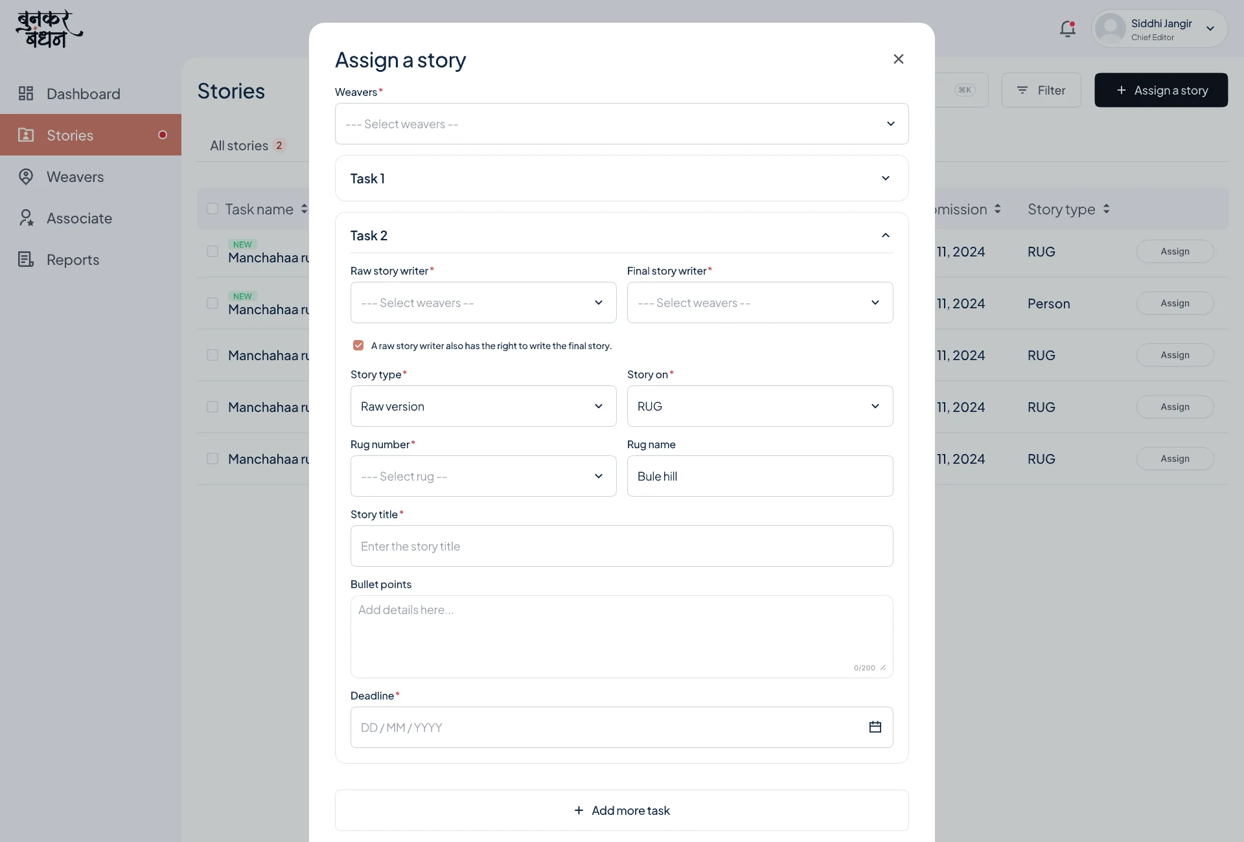
Task: Click Assign for the Person story row
Action: pos(1175,303)
